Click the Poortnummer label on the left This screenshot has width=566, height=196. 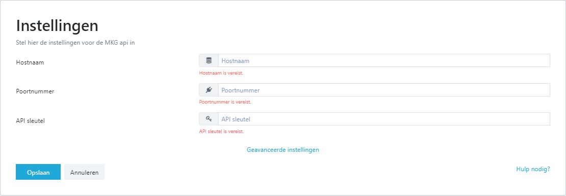[35, 91]
